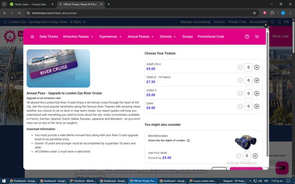Open Daily Tickets menu item
Viewport: 295px width, 184px height.
pos(49,37)
